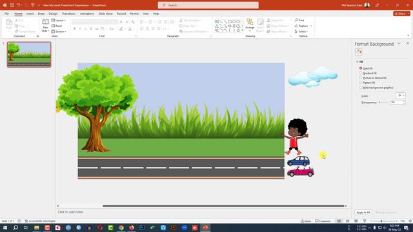The height and width of the screenshot is (232, 413).
Task: Click Accessibility Investigate in status bar
Action: click(40, 221)
